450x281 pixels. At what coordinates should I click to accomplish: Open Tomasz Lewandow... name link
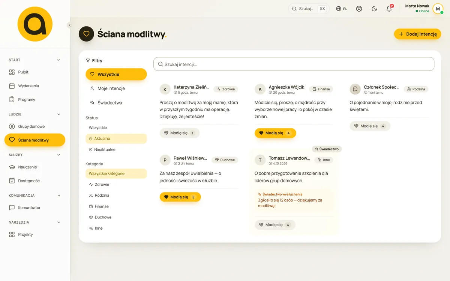tap(289, 158)
